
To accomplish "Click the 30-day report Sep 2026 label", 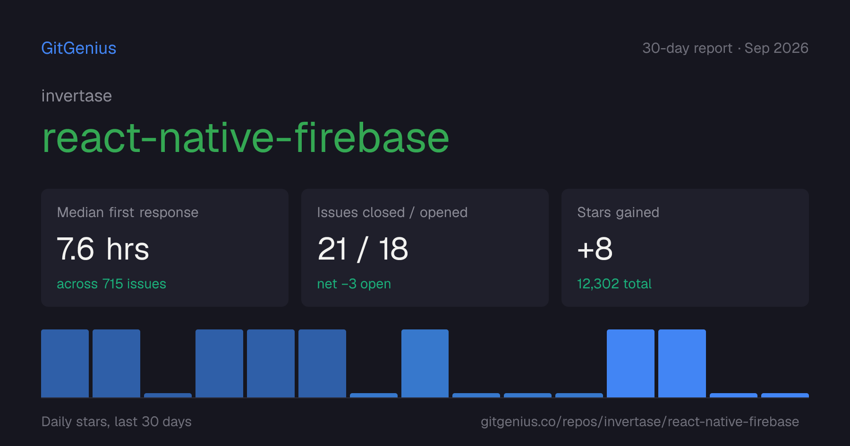I will coord(725,48).
